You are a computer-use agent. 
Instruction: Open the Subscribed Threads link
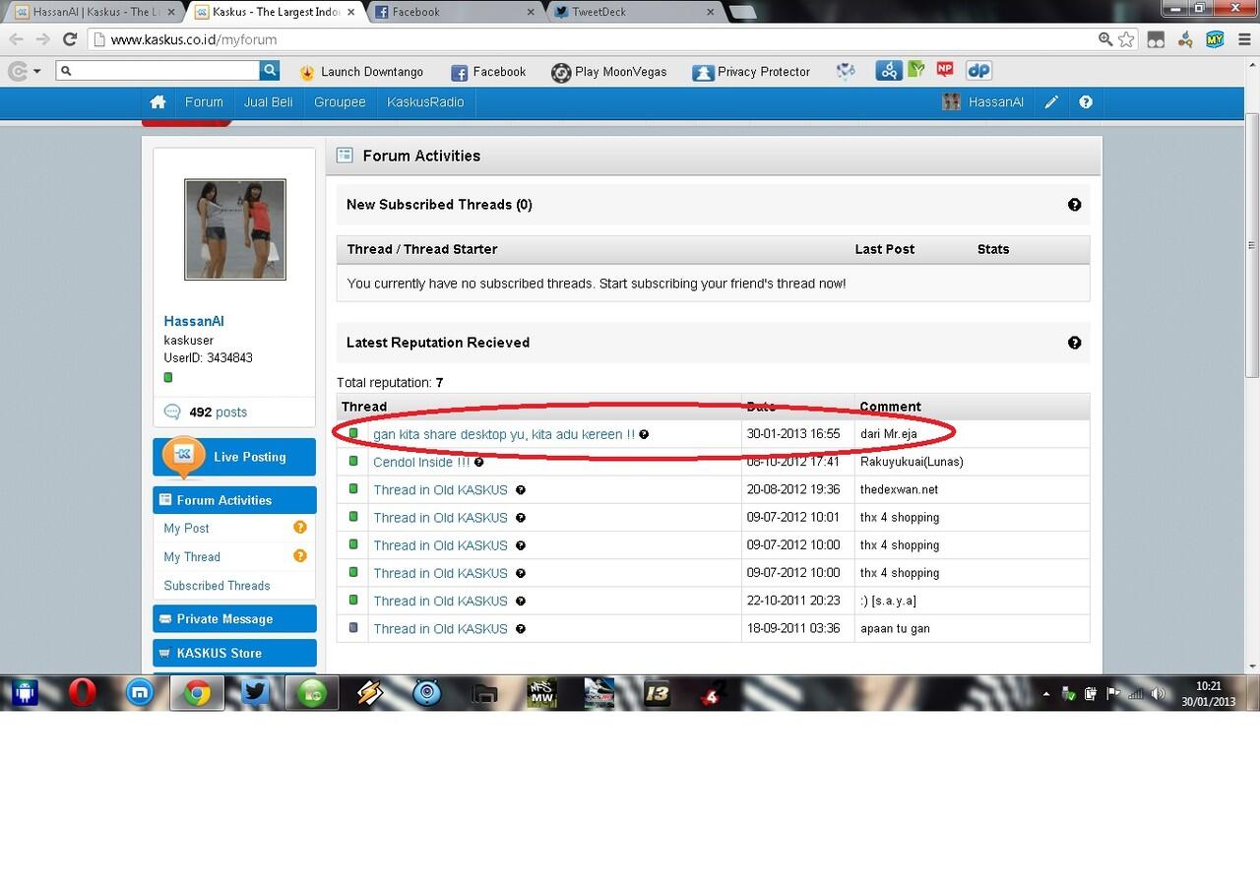pyautogui.click(x=217, y=586)
